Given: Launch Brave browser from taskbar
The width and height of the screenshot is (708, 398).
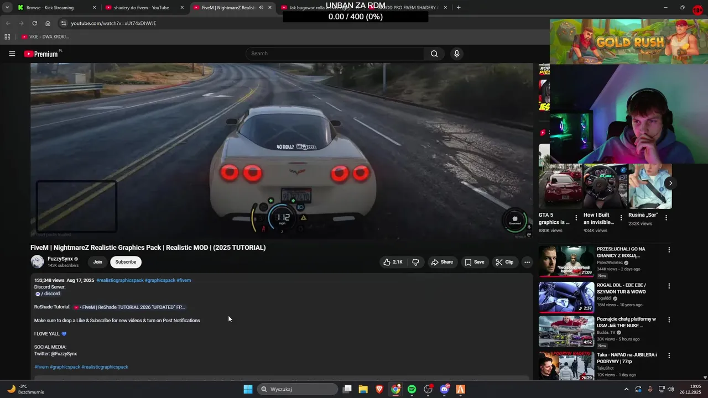Looking at the screenshot, I should tap(379, 389).
